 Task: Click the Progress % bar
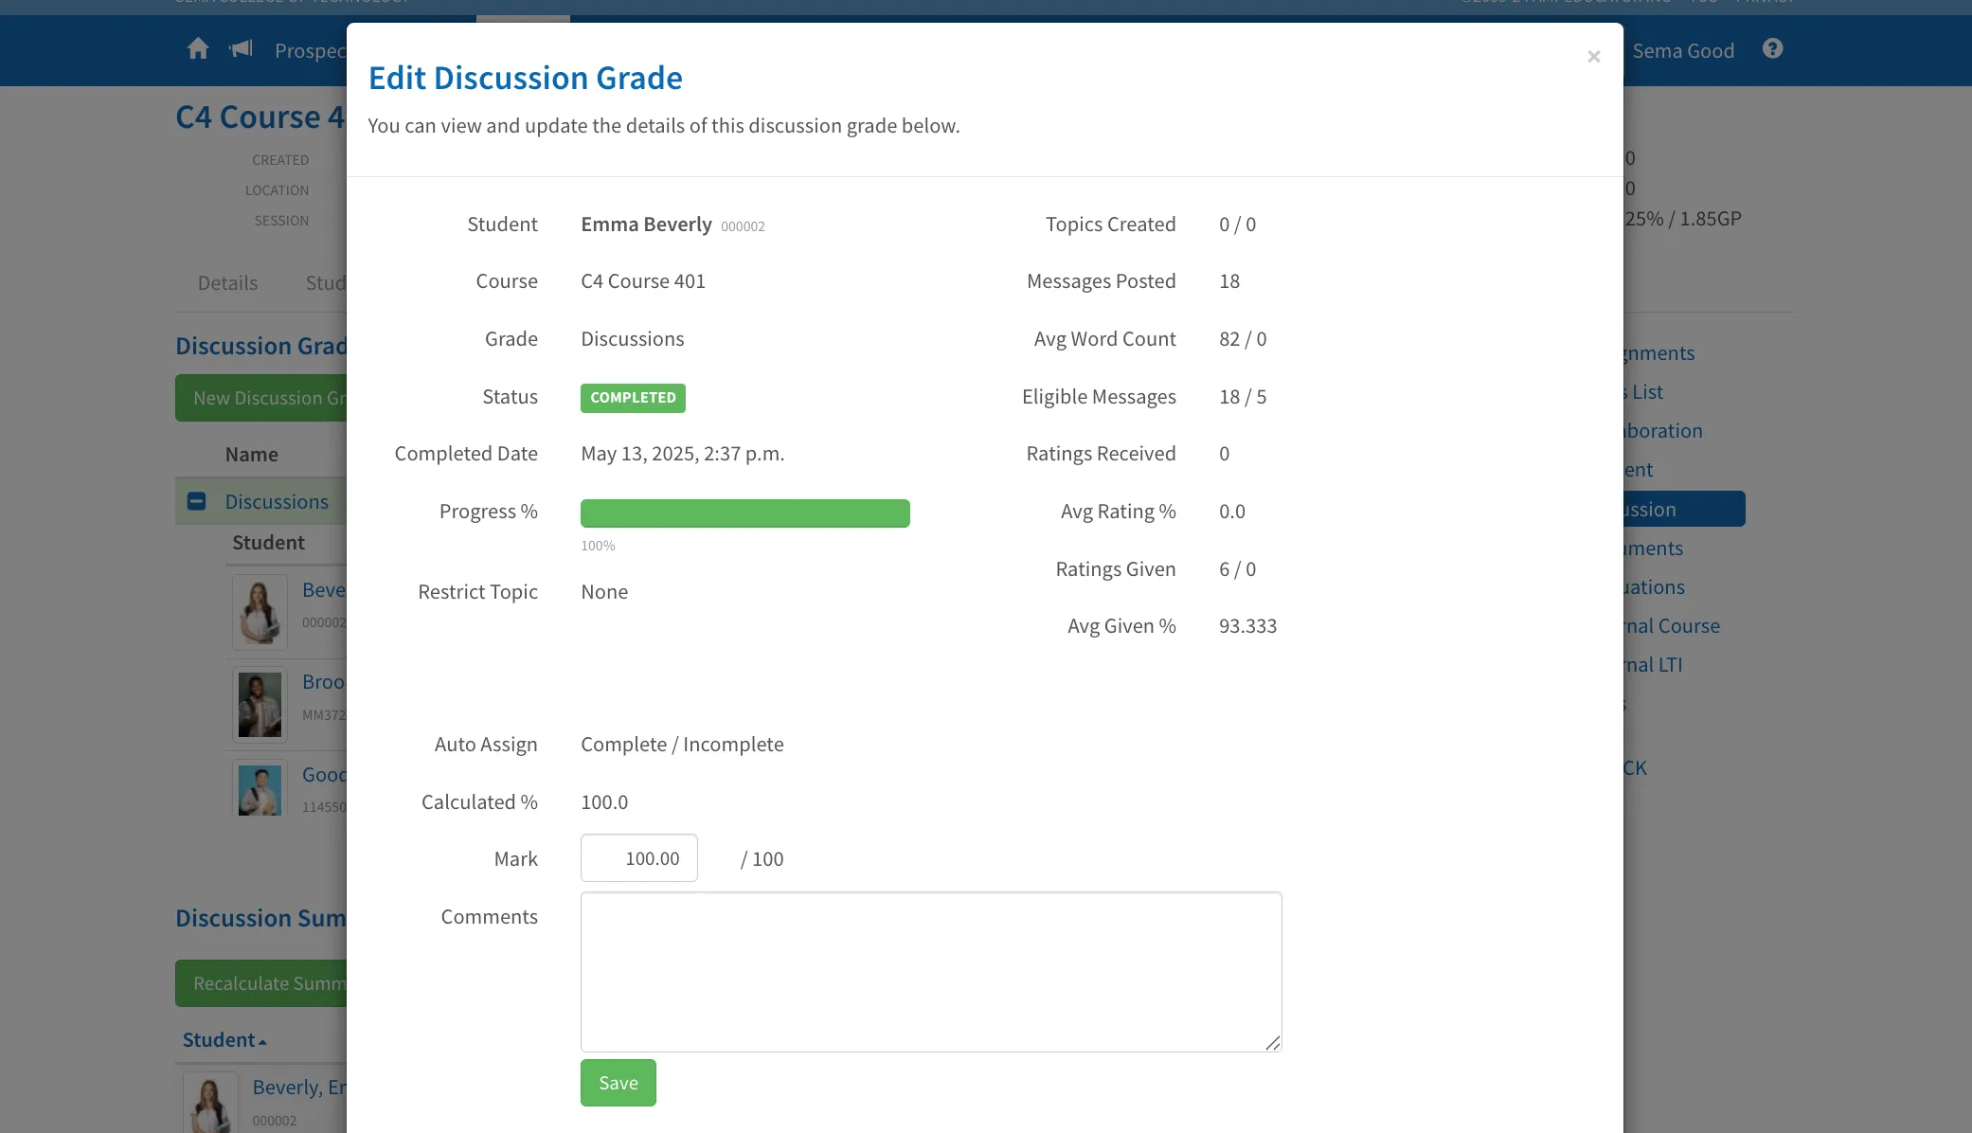[745, 513]
